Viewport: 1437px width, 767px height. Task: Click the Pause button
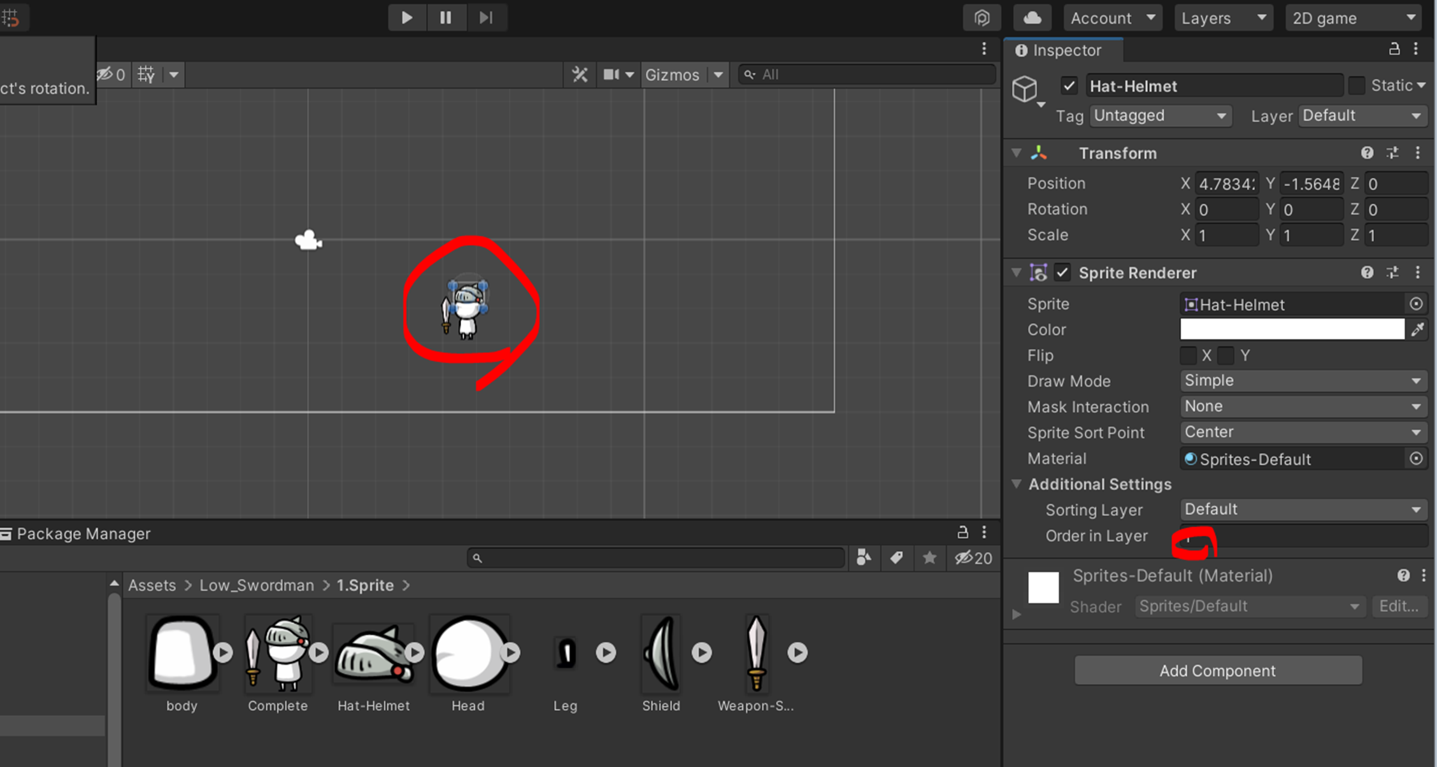445,18
